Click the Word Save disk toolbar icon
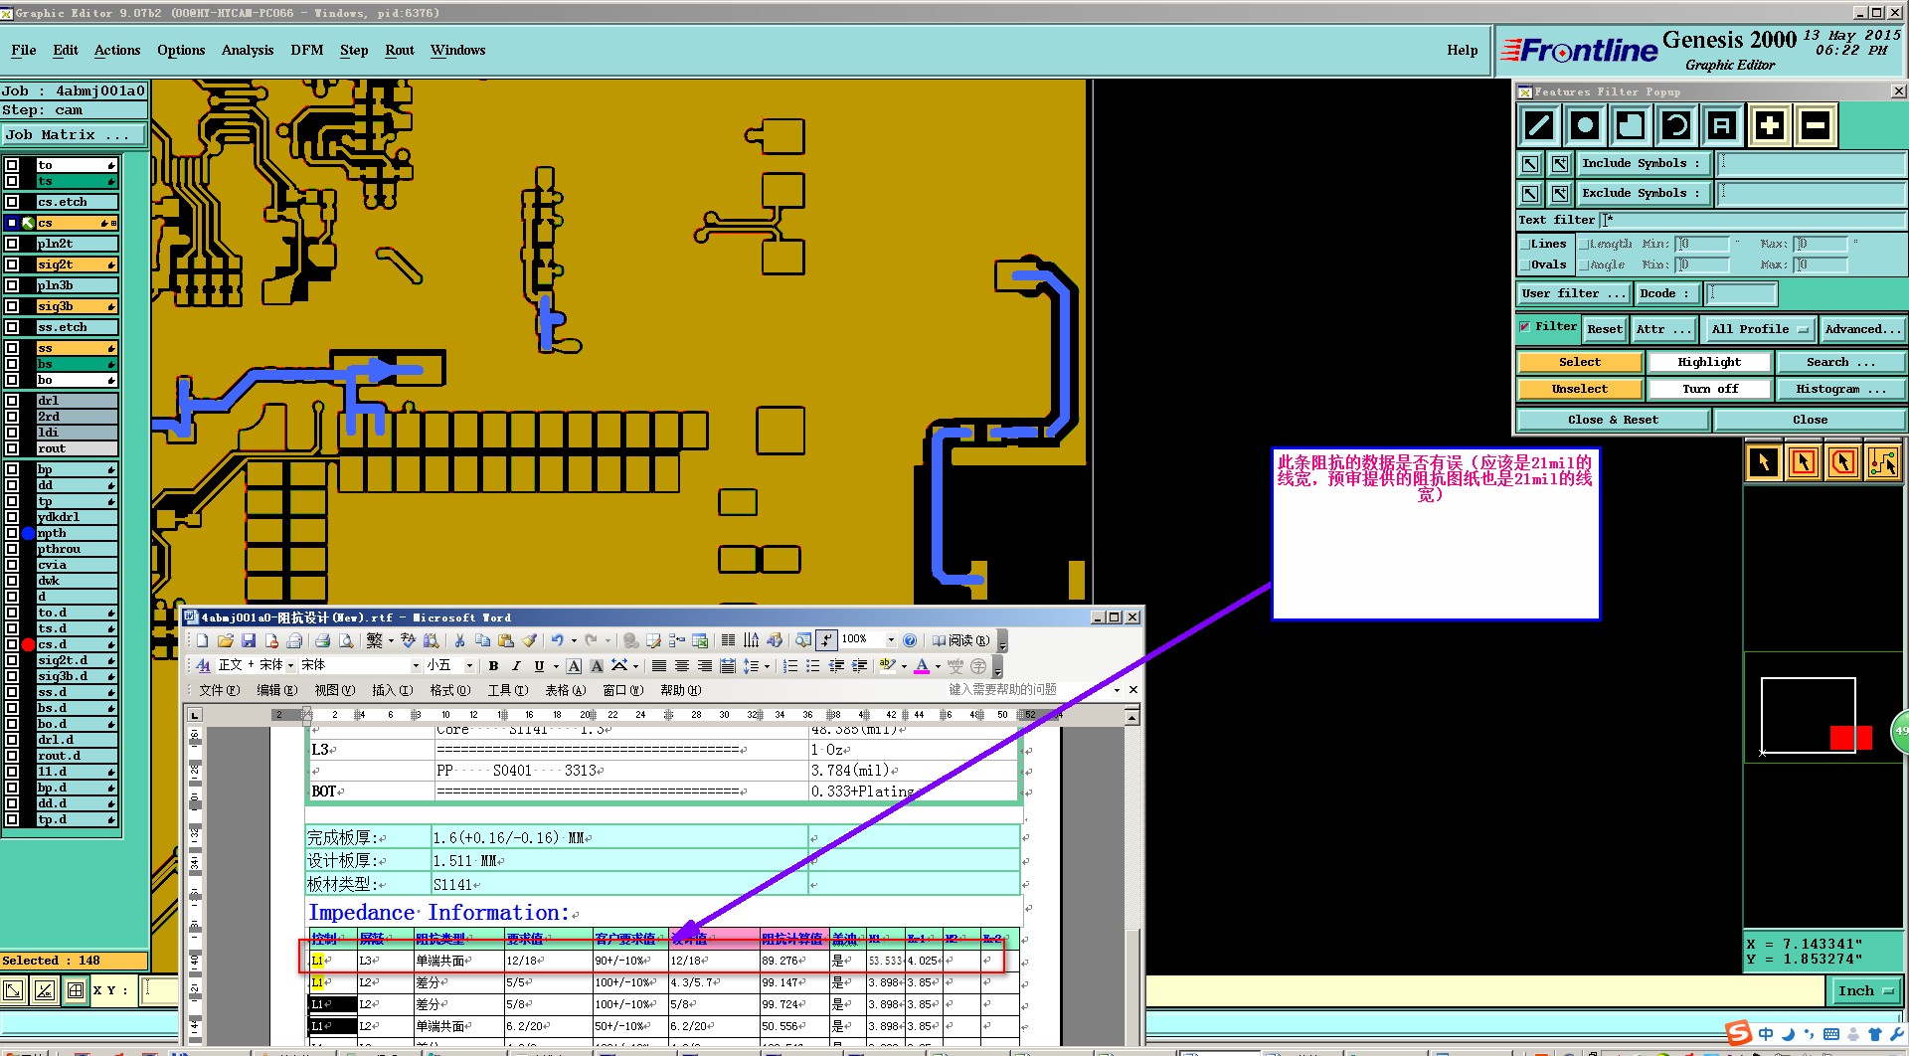The image size is (1909, 1056). point(249,640)
